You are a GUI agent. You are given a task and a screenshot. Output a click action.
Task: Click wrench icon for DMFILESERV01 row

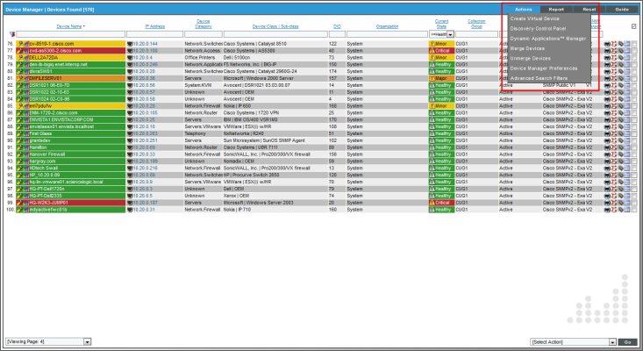(x=21, y=78)
